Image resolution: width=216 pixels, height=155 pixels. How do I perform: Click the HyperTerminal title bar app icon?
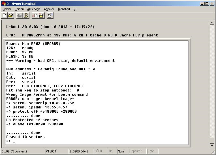pyautogui.click(x=4, y=3)
